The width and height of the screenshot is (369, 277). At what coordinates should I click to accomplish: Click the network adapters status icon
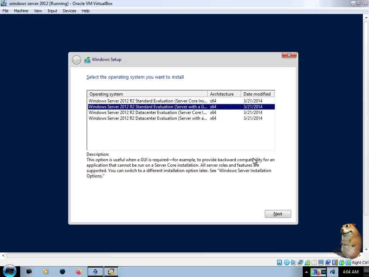click(300, 263)
